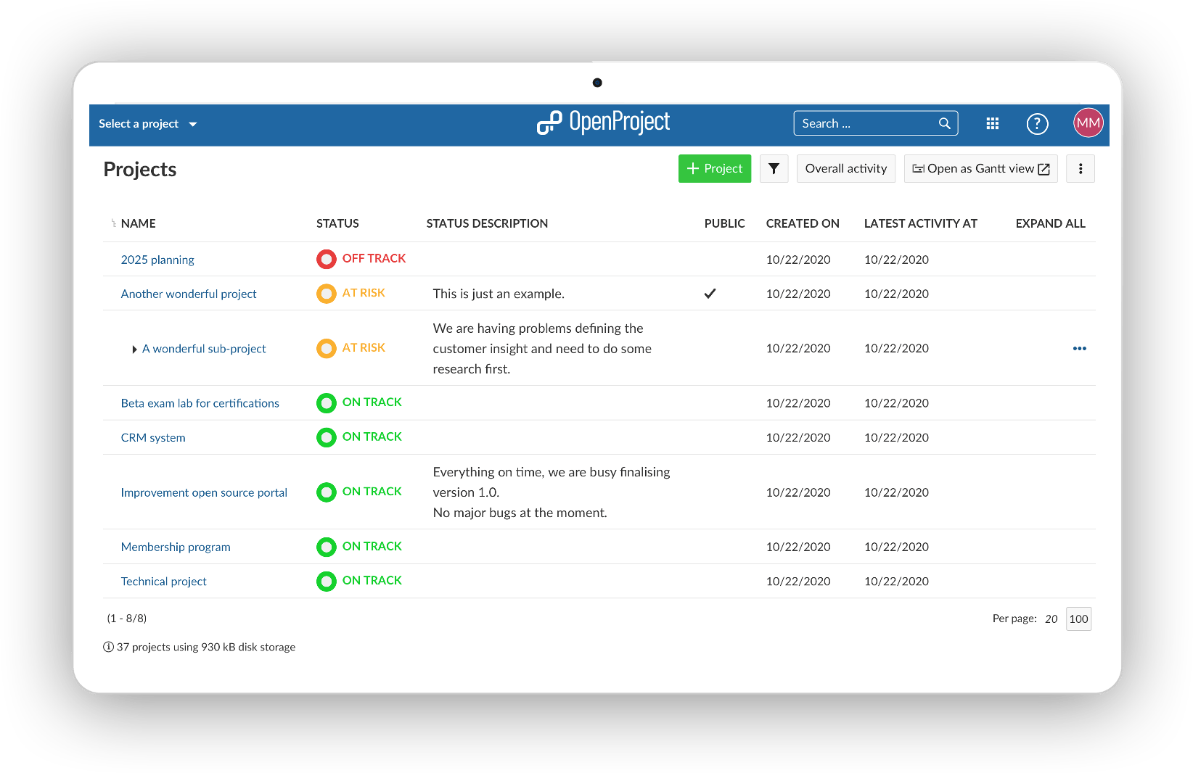Click the OpenProject logo
This screenshot has width=1193, height=773.
click(x=603, y=123)
